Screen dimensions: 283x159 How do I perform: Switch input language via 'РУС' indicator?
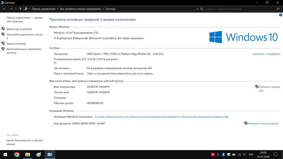251,154
